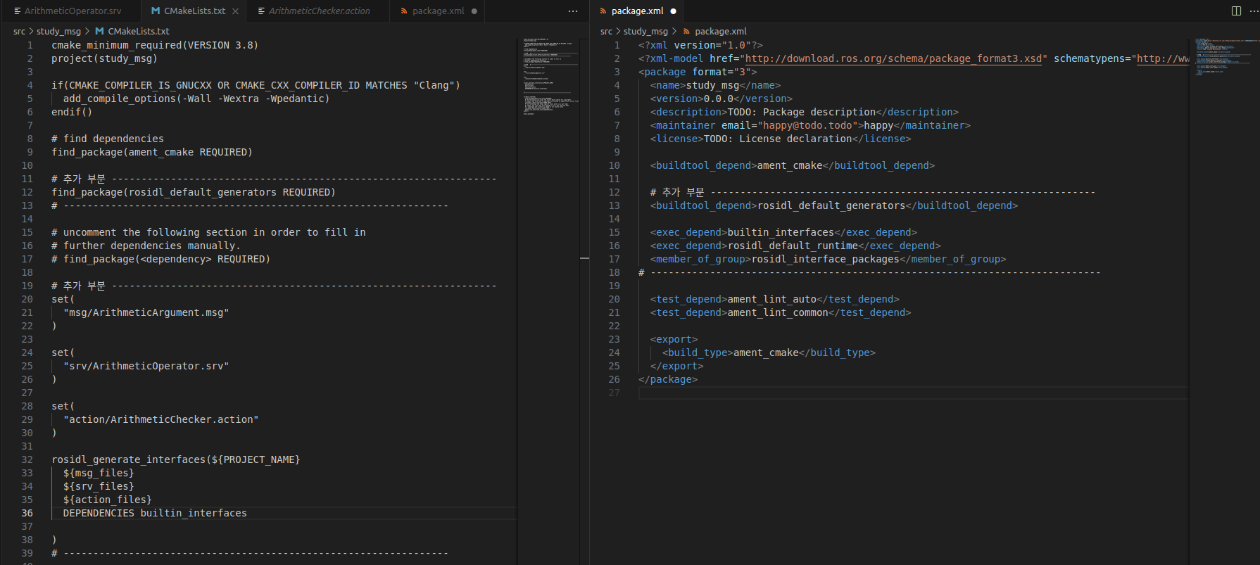
Task: Click 'CMakeLists.txt' in left breadcrumb
Action: tap(139, 32)
